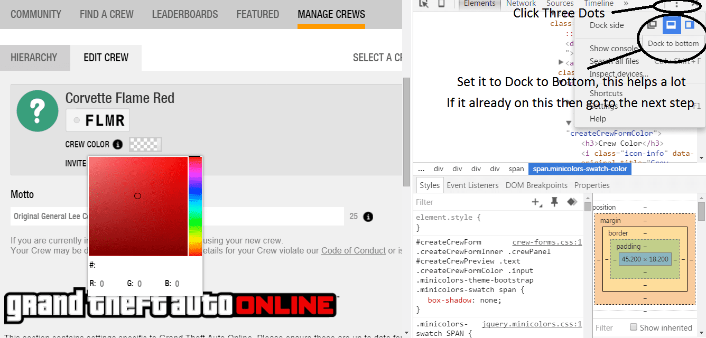Click the web page vertical scrollbar thumb
This screenshot has width=706, height=338.
(x=406, y=132)
